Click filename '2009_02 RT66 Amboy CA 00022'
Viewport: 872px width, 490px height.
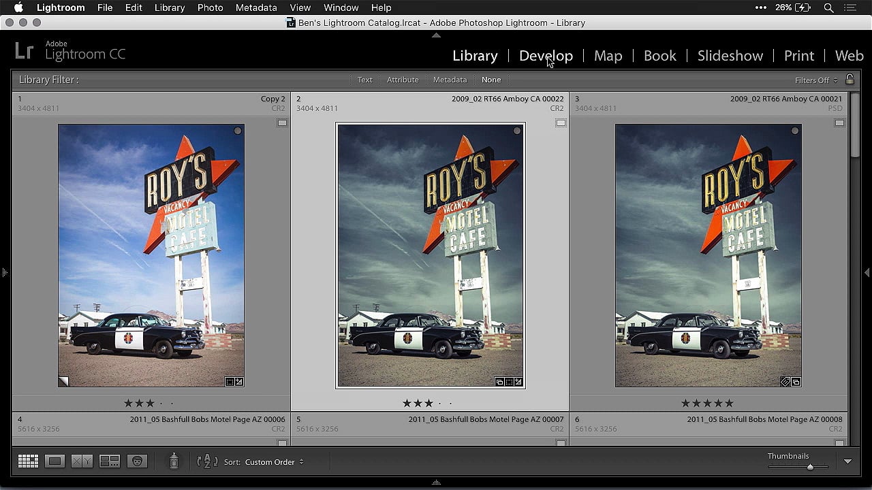(508, 99)
